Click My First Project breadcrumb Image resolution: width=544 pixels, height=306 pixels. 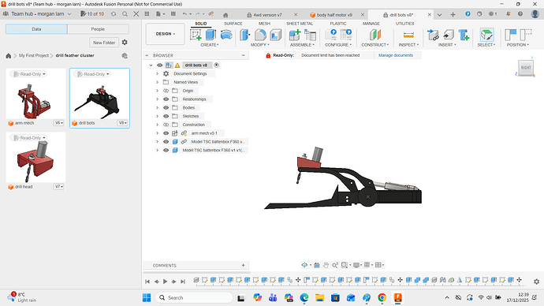tap(34, 55)
